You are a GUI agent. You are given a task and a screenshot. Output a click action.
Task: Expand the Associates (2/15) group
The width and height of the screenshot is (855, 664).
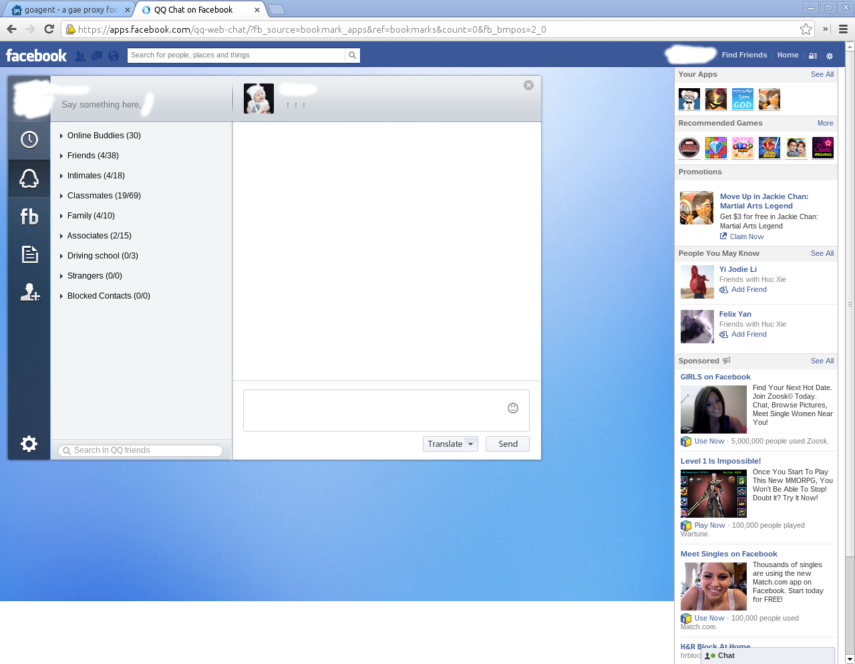[96, 236]
